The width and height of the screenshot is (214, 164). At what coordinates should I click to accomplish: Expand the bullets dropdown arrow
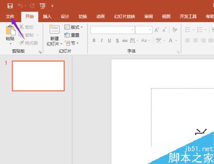[x=193, y=30]
